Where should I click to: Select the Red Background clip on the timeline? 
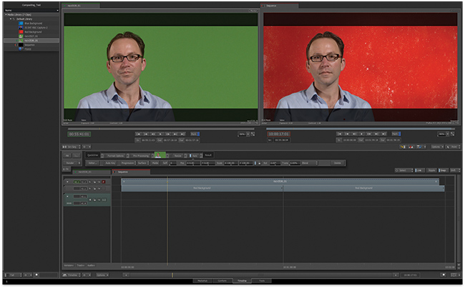202,188
